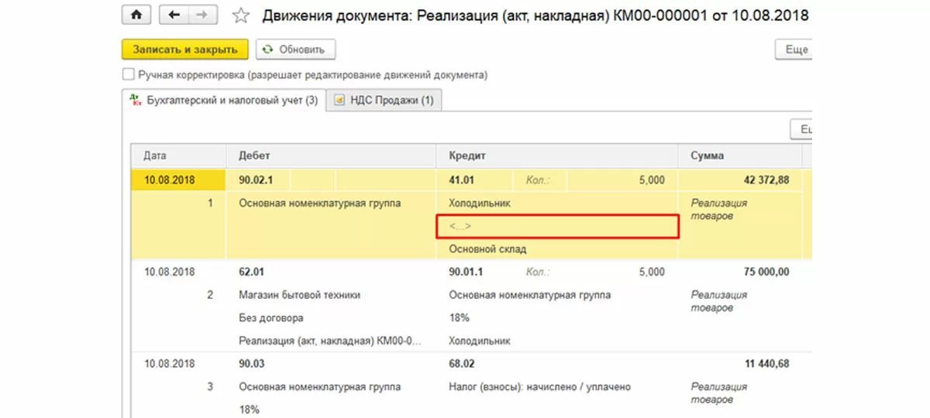930x418 pixels.
Task: Click the НДС Продажи tab icon
Action: coord(339,101)
